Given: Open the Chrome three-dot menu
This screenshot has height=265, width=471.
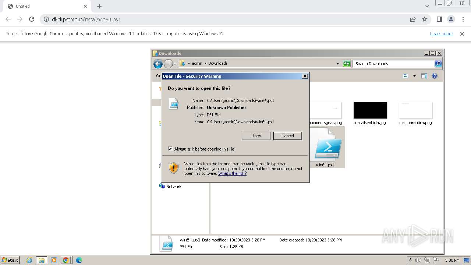Looking at the screenshot, I should (463, 19).
